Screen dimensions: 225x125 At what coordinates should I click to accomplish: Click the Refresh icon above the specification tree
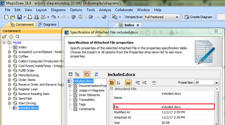click(96, 74)
